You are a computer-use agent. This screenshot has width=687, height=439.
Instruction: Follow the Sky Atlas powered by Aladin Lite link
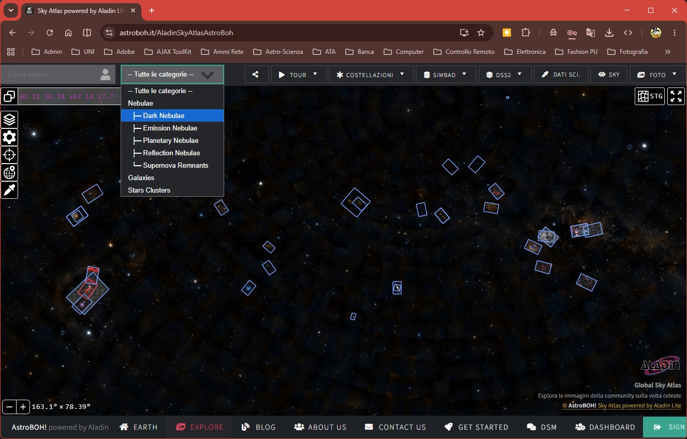point(639,406)
